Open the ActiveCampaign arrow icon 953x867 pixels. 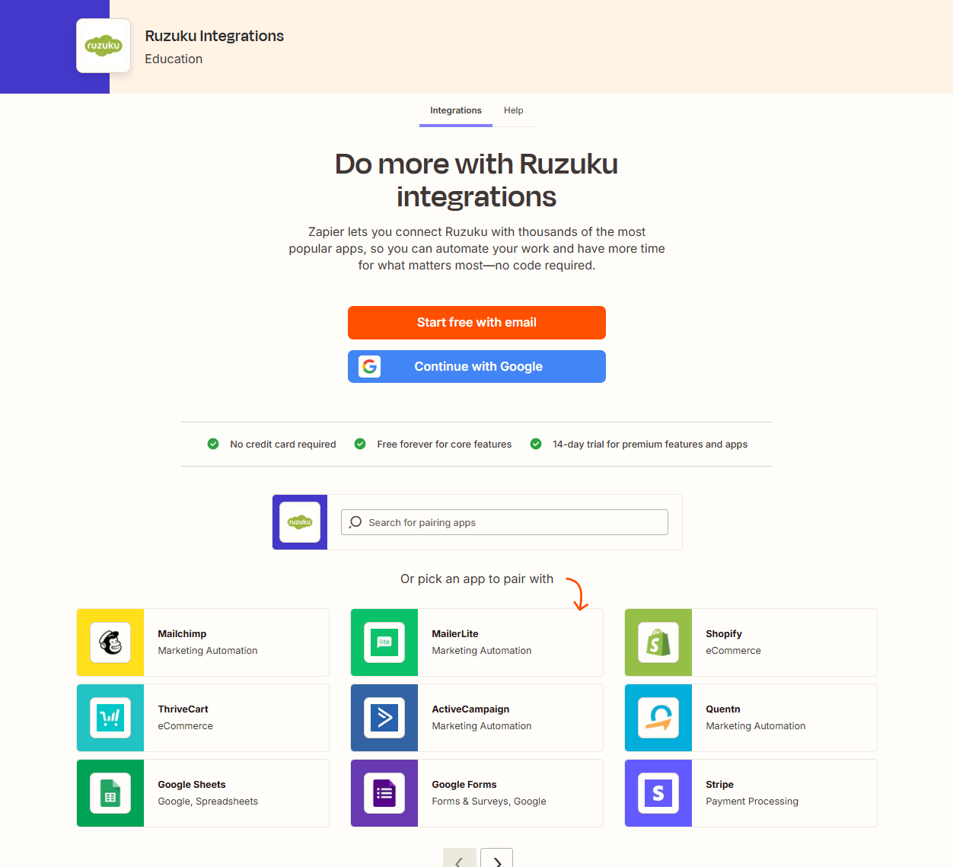click(x=384, y=718)
